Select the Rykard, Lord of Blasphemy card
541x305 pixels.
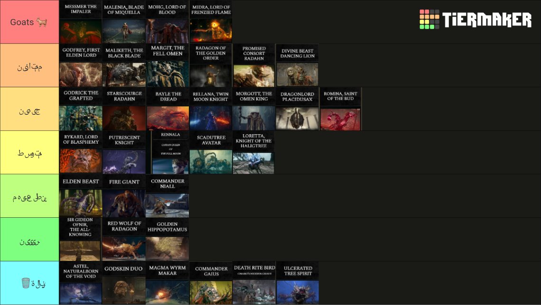coord(81,152)
